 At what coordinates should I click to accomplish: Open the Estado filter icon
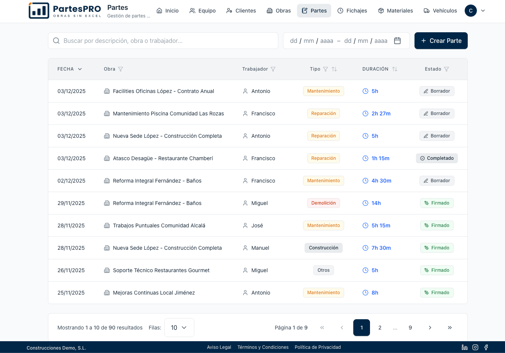pyautogui.click(x=446, y=69)
